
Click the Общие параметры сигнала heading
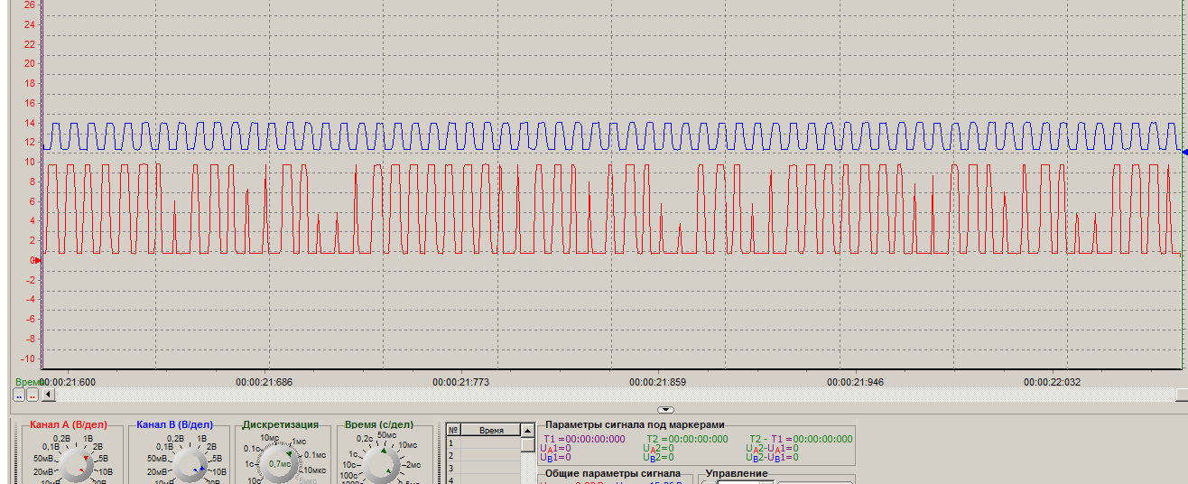coord(613,473)
